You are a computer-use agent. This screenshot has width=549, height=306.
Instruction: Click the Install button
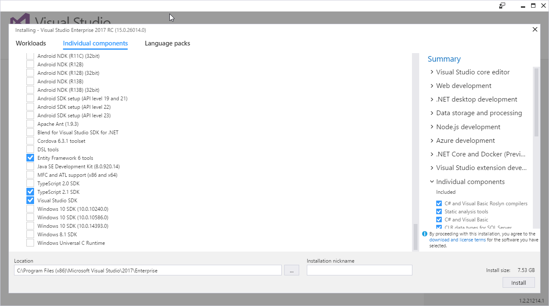click(x=518, y=282)
